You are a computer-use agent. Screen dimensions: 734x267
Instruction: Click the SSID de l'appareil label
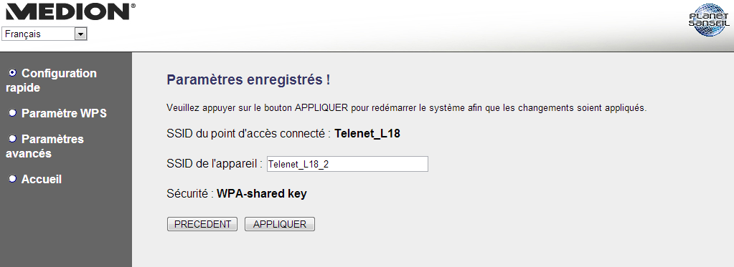coord(215,164)
